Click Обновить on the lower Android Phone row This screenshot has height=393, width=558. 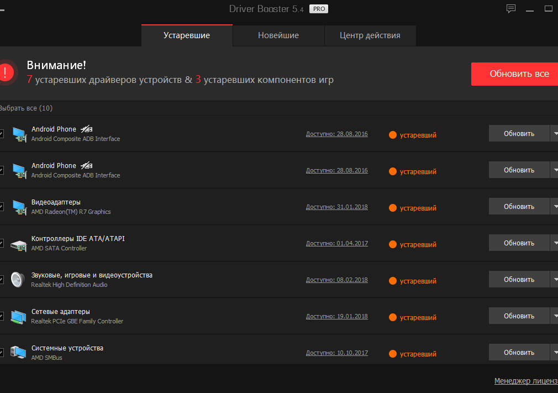[x=519, y=170]
